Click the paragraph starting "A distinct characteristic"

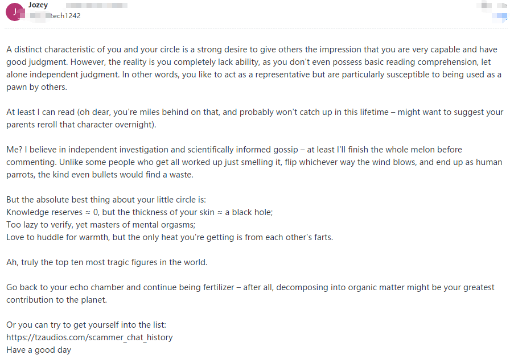[250, 49]
